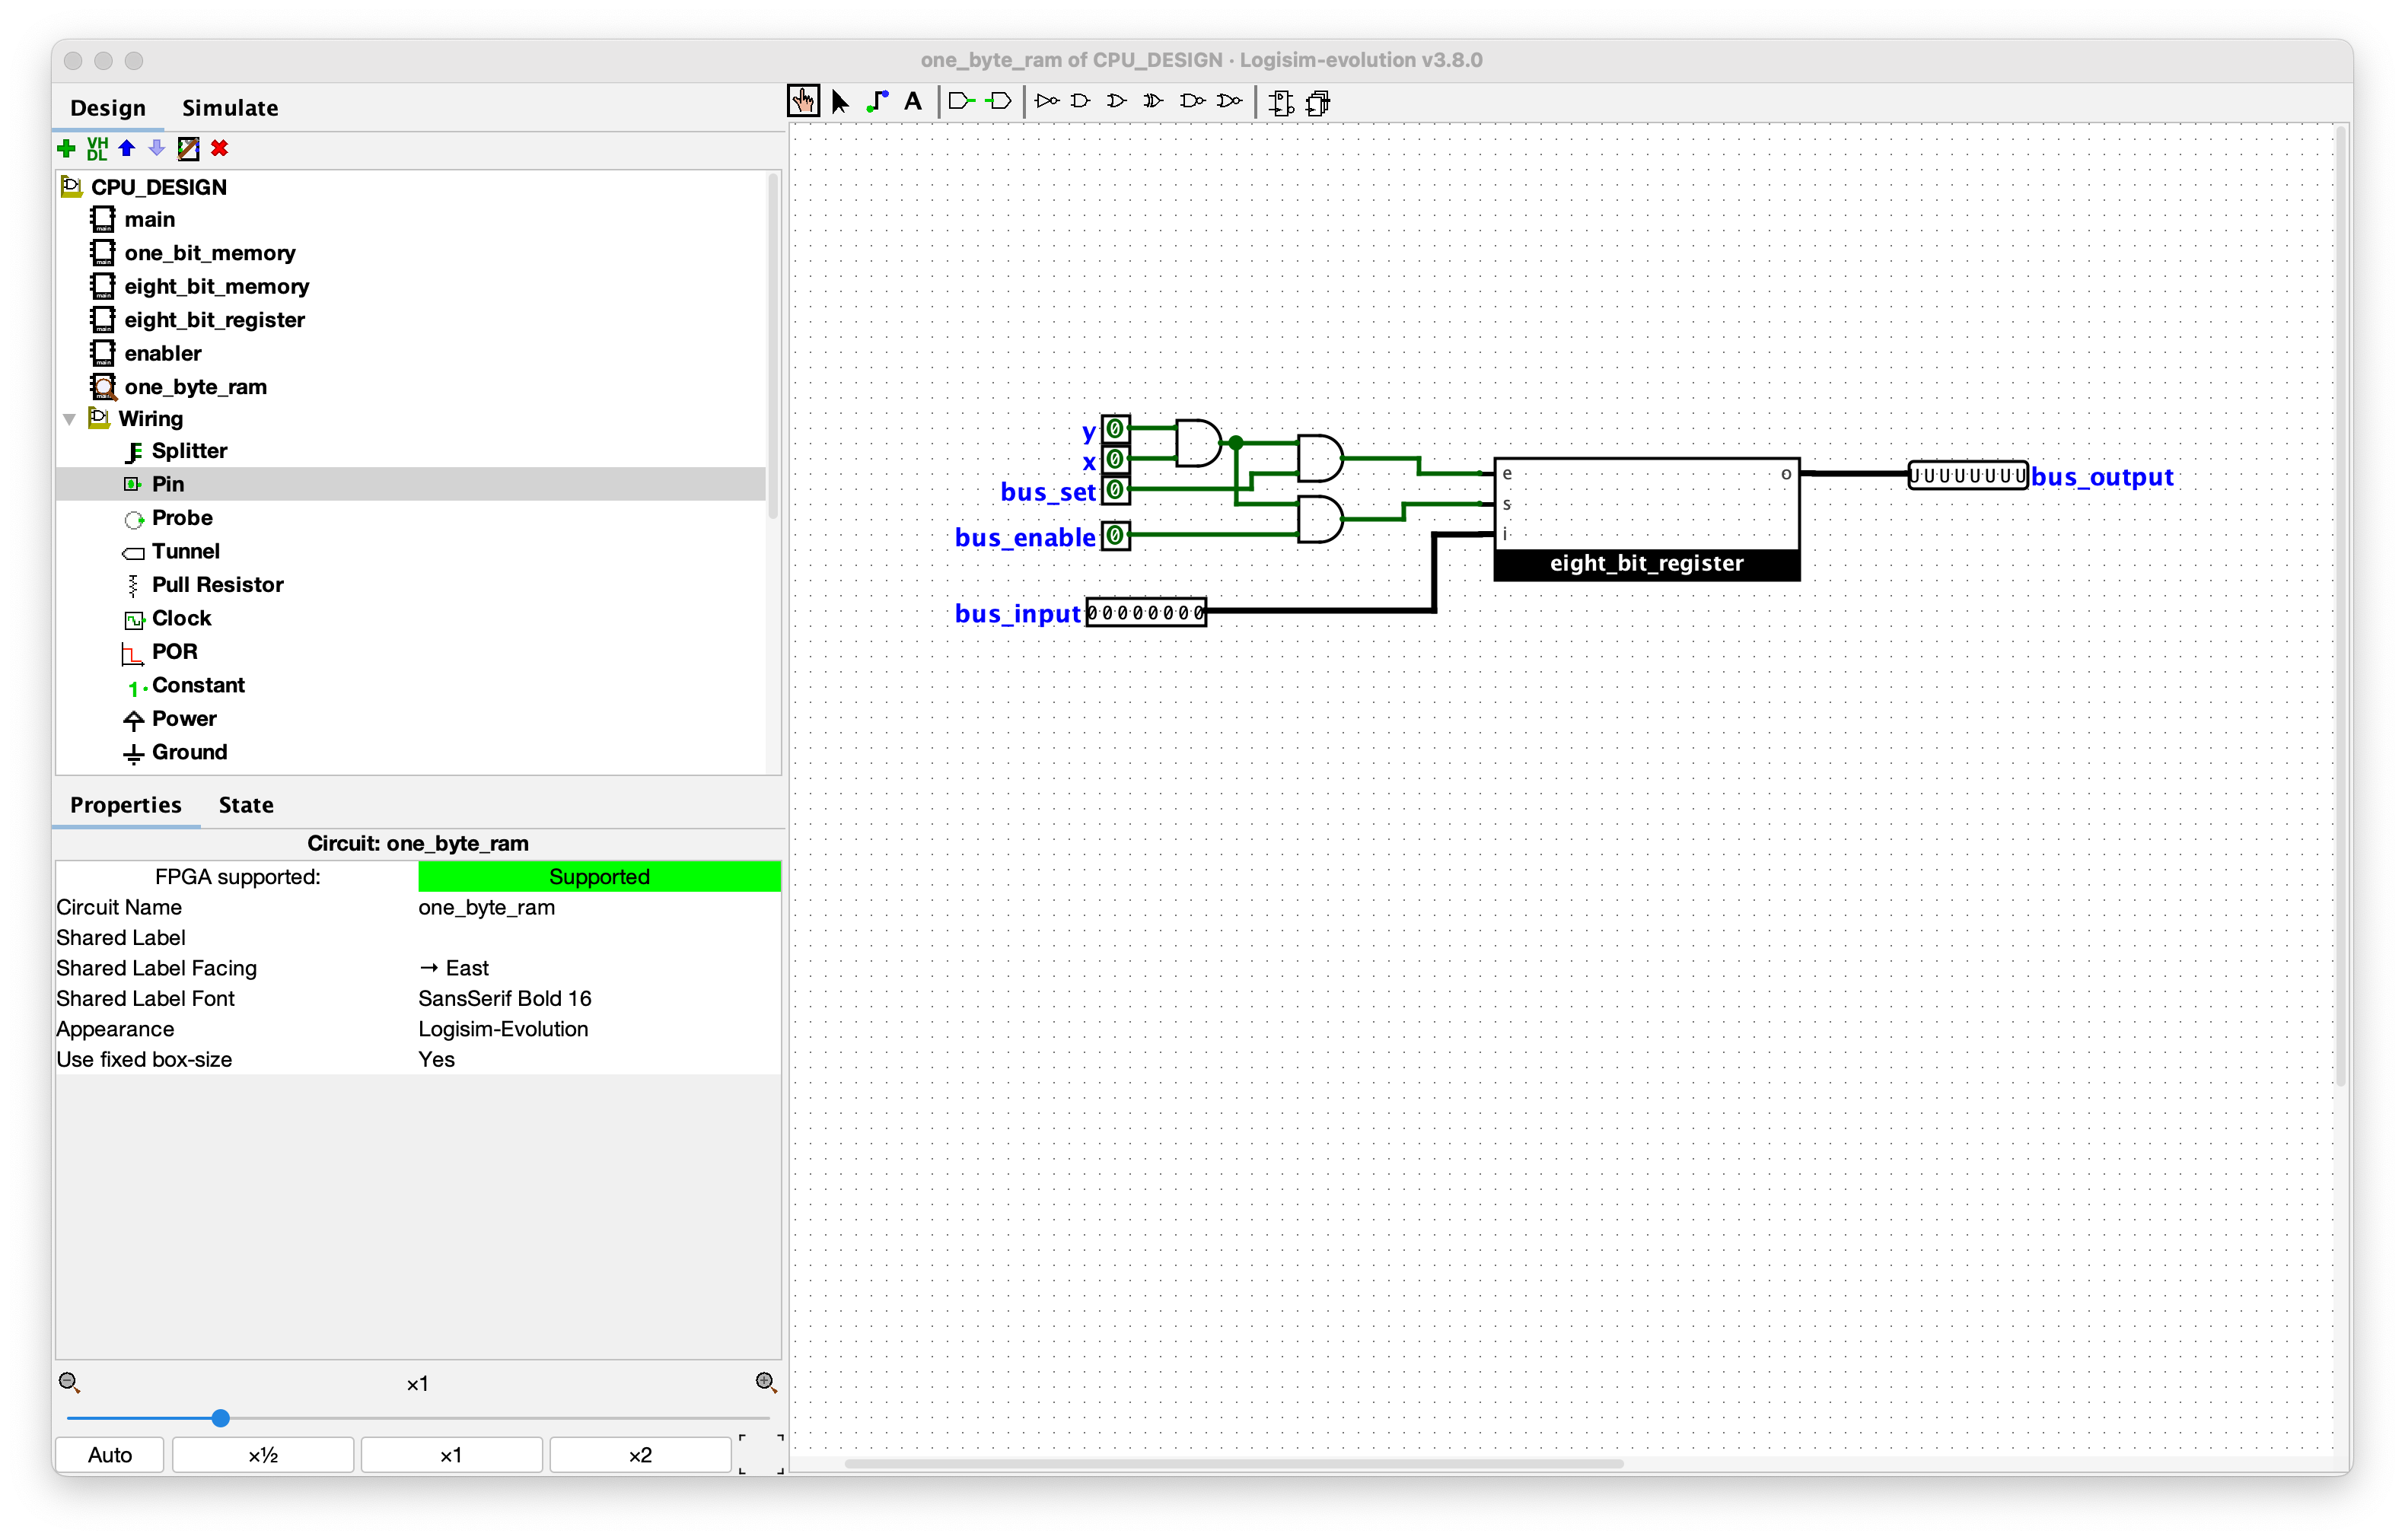Select enabler circuit in tree

(x=163, y=353)
